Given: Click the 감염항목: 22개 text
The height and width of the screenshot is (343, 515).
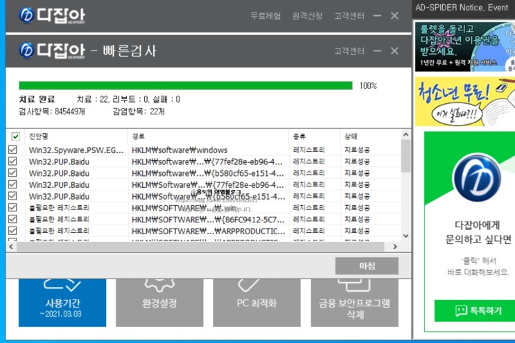Looking at the screenshot, I should point(139,112).
